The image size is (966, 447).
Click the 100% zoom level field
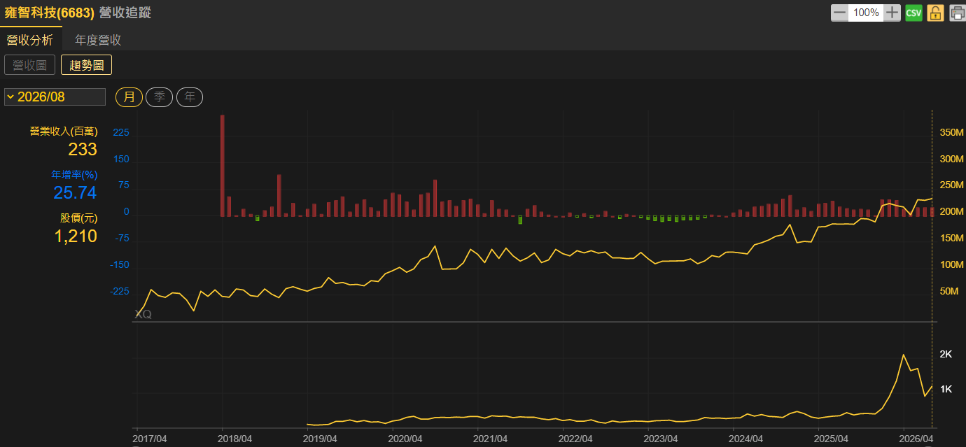click(x=866, y=13)
